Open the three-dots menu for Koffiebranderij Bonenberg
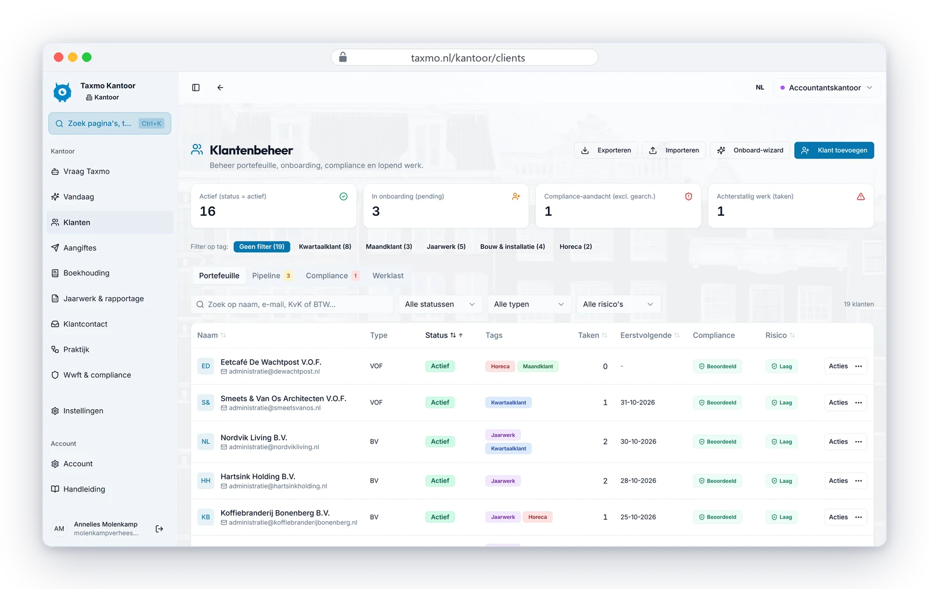Screen dimensions: 929x589 858,517
